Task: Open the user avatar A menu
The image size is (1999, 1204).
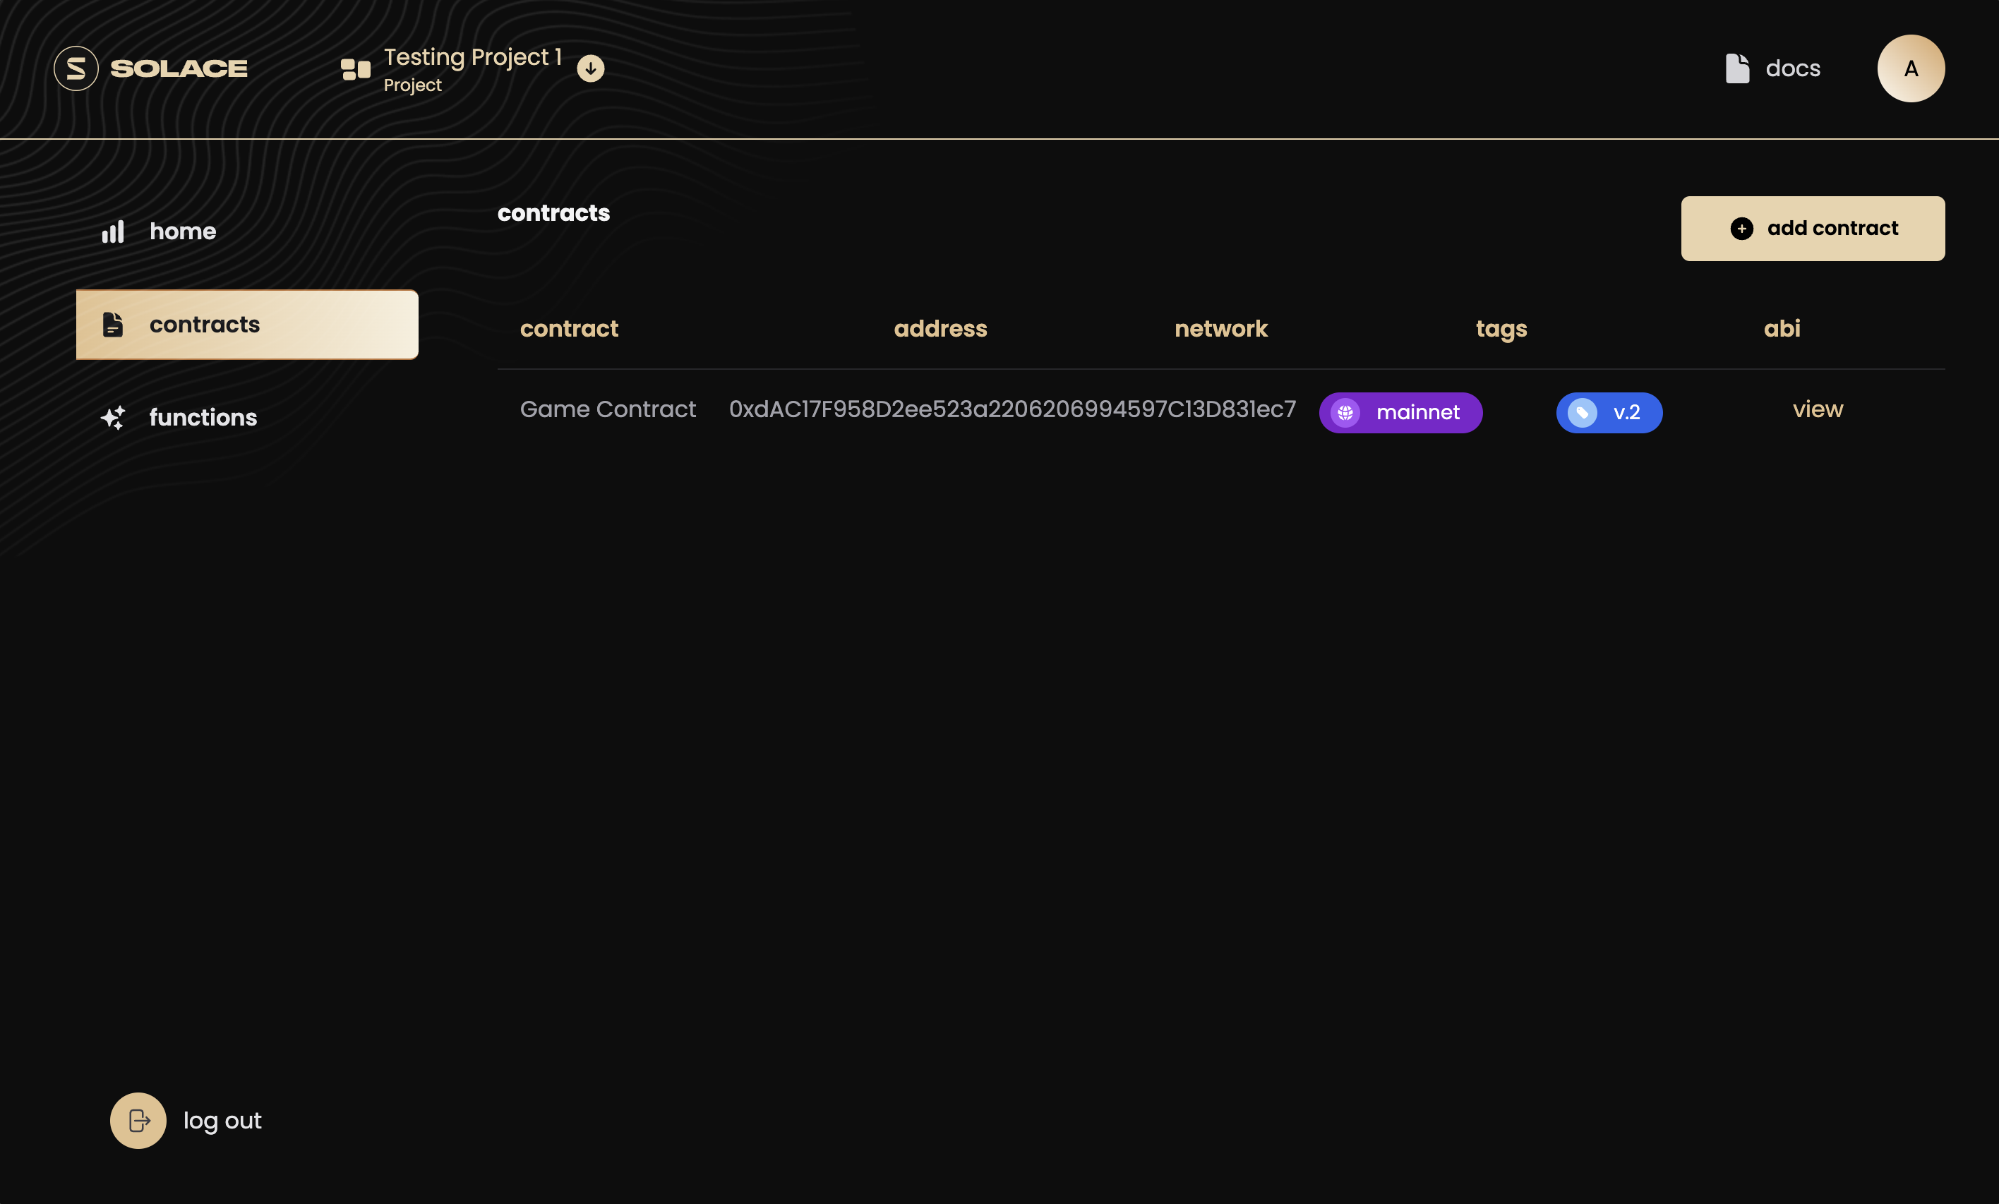Action: [x=1911, y=68]
